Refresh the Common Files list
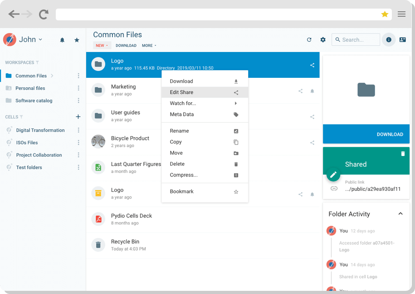This screenshot has height=294, width=415. tap(309, 40)
